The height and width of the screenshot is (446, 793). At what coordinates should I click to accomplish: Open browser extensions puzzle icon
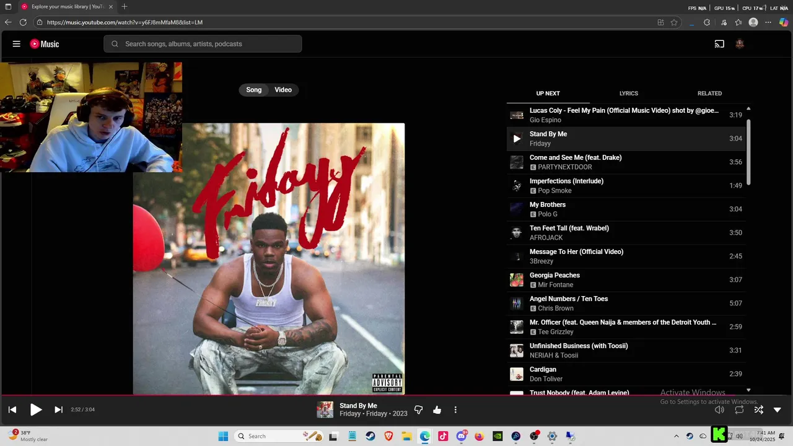point(707,22)
